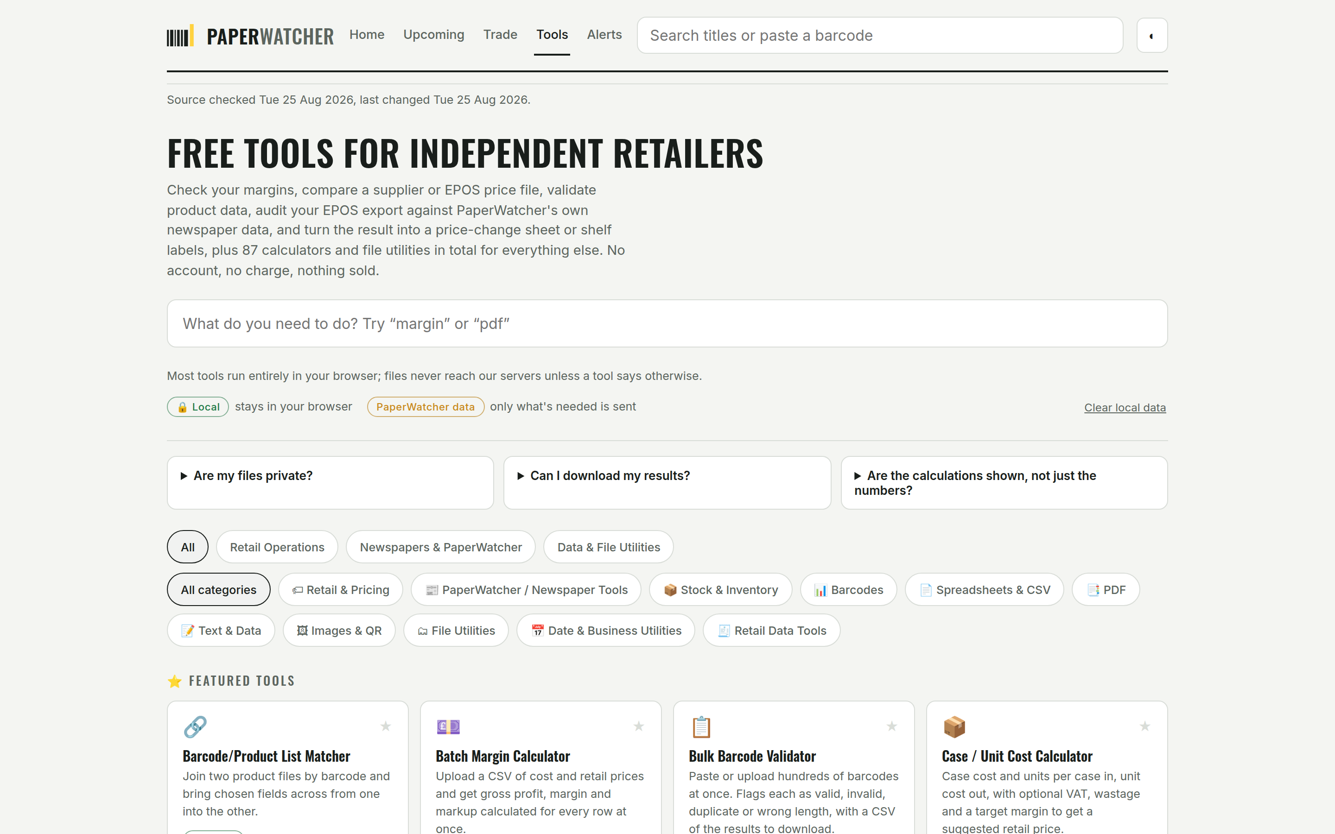Expand 'Are the calculations shown' question
This screenshot has height=834, width=1335.
click(x=1004, y=483)
